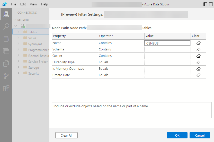Click the Clear All button
The image size is (214, 142).
[x=66, y=136]
